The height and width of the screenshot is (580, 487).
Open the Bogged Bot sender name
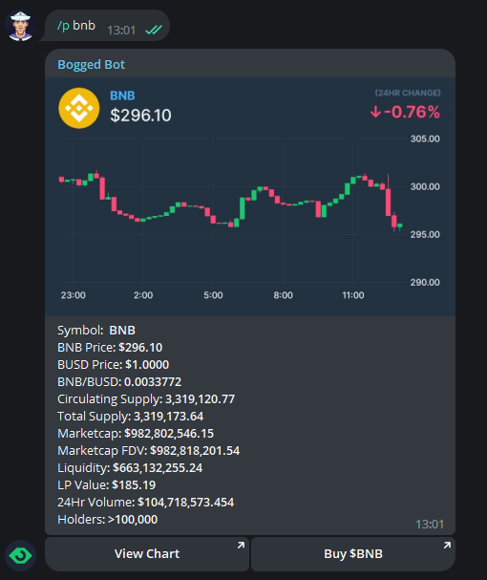tap(92, 65)
